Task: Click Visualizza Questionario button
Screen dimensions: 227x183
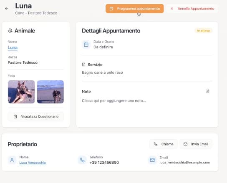Action: click(36, 116)
